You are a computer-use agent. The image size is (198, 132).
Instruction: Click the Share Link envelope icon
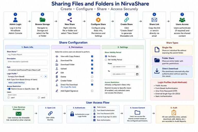pyautogui.click(x=154, y=20)
